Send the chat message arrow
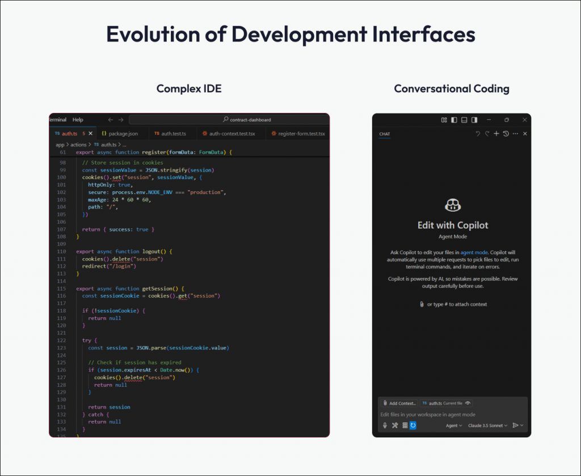 [515, 426]
